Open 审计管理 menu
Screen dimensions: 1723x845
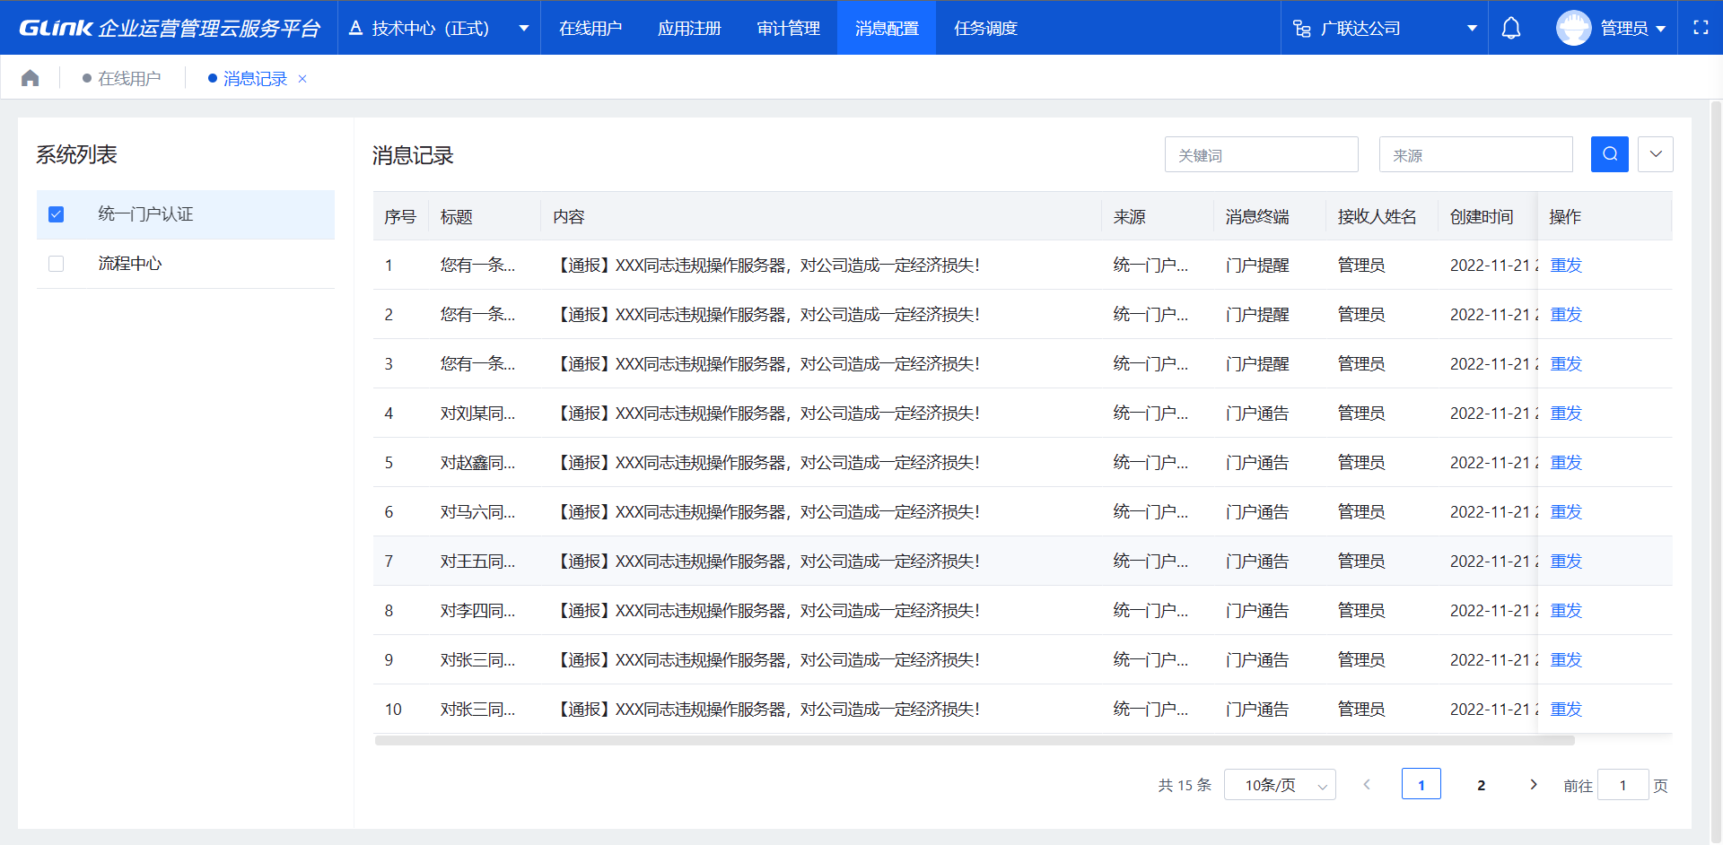click(x=789, y=28)
